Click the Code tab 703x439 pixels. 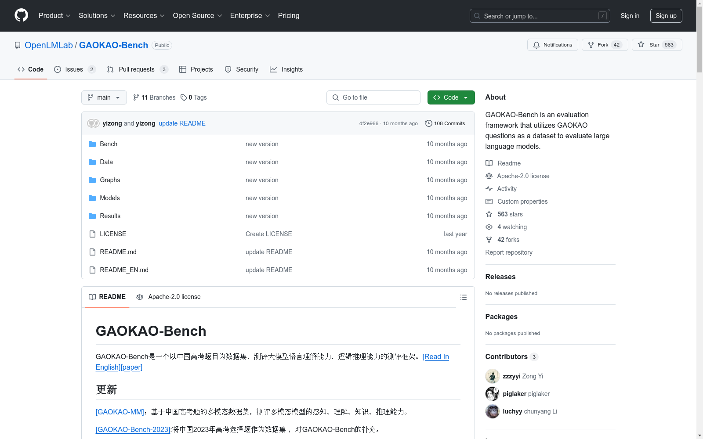point(31,69)
